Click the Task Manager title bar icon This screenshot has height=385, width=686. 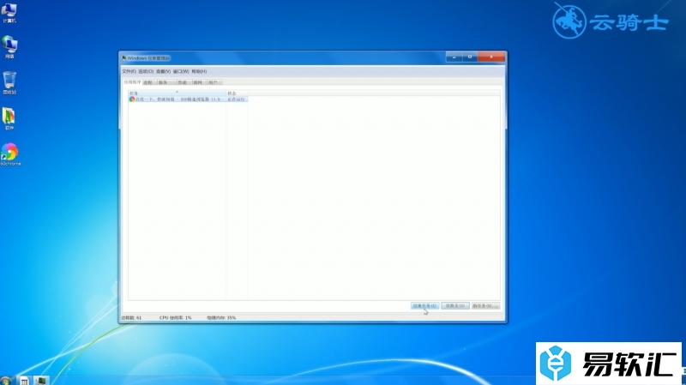(x=123, y=57)
